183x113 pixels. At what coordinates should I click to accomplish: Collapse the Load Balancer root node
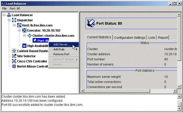4,15
